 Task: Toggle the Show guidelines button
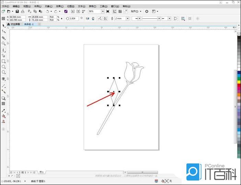126,11
